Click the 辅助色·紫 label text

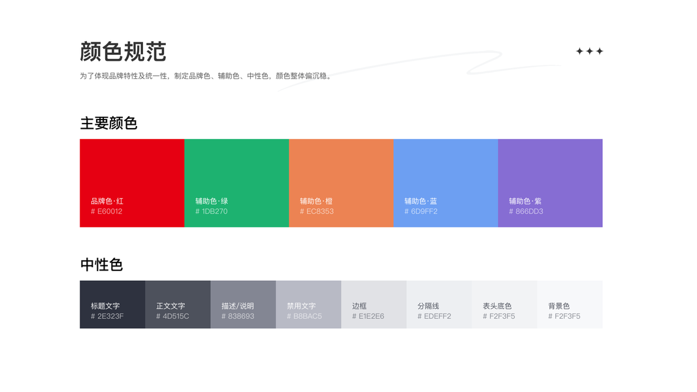click(x=525, y=201)
